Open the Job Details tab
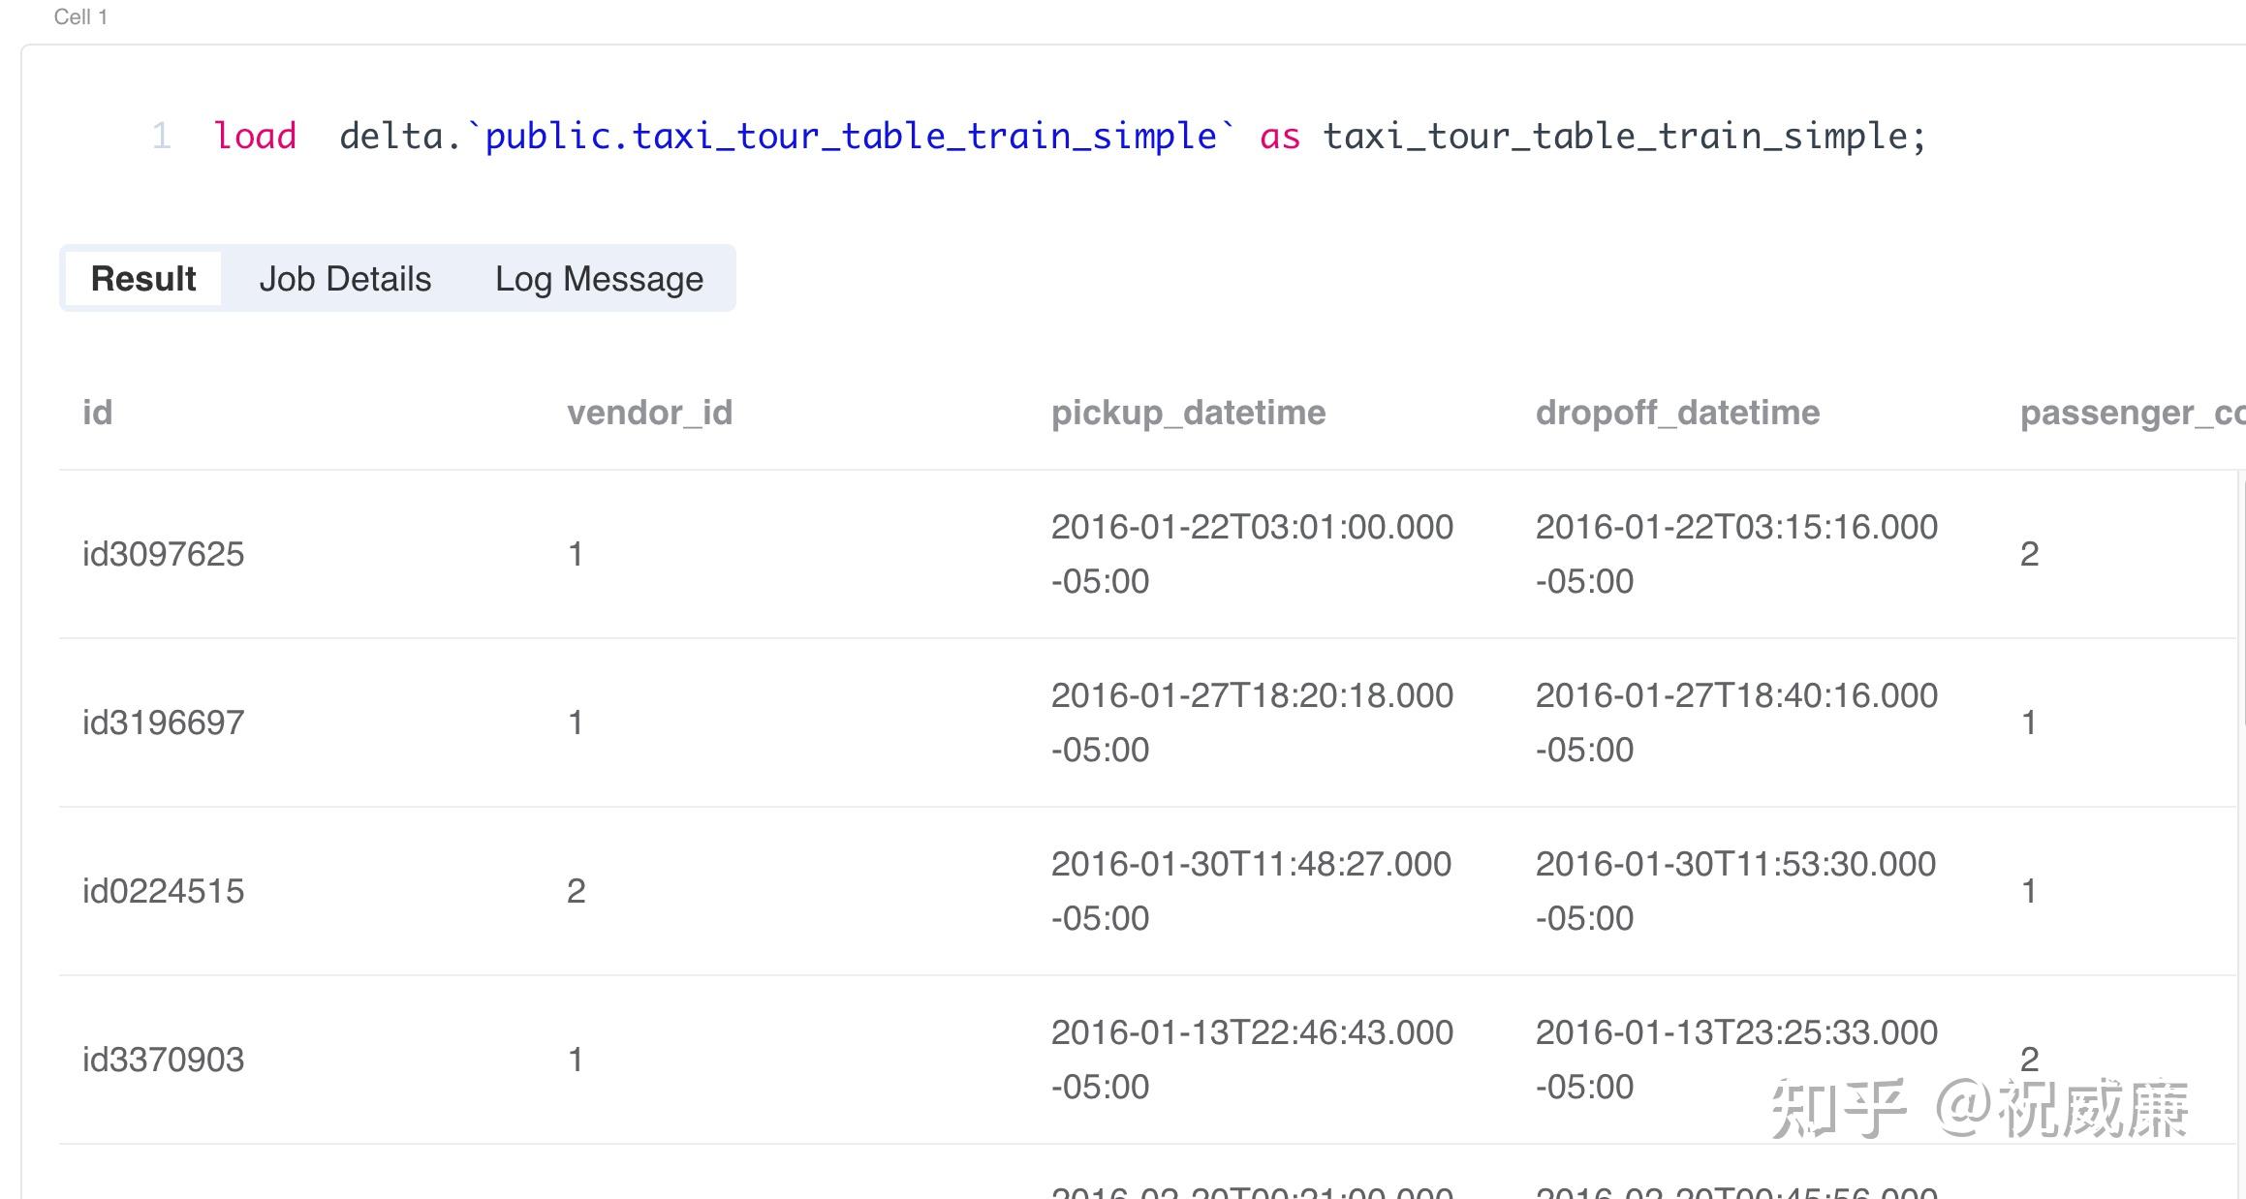The width and height of the screenshot is (2246, 1199). click(345, 279)
